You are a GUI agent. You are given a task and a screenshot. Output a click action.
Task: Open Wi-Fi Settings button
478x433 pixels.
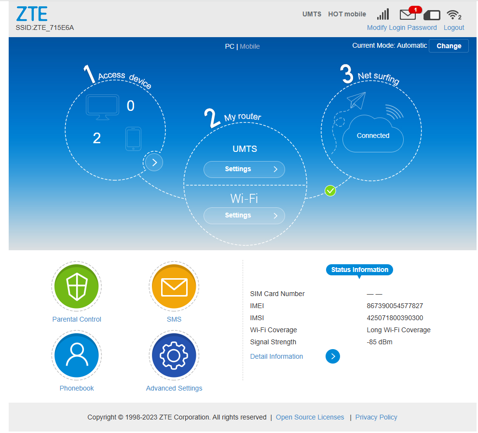(x=244, y=216)
